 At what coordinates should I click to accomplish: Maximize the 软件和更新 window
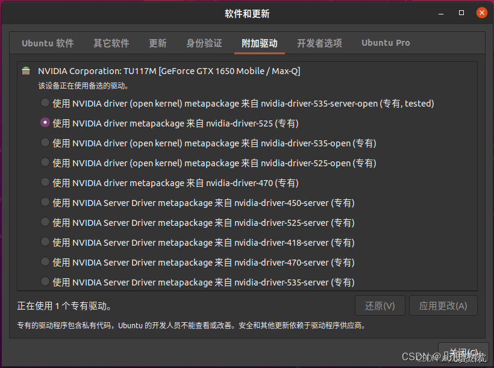(x=461, y=13)
